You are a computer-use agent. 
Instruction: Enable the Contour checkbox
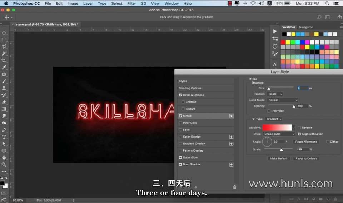click(183, 102)
